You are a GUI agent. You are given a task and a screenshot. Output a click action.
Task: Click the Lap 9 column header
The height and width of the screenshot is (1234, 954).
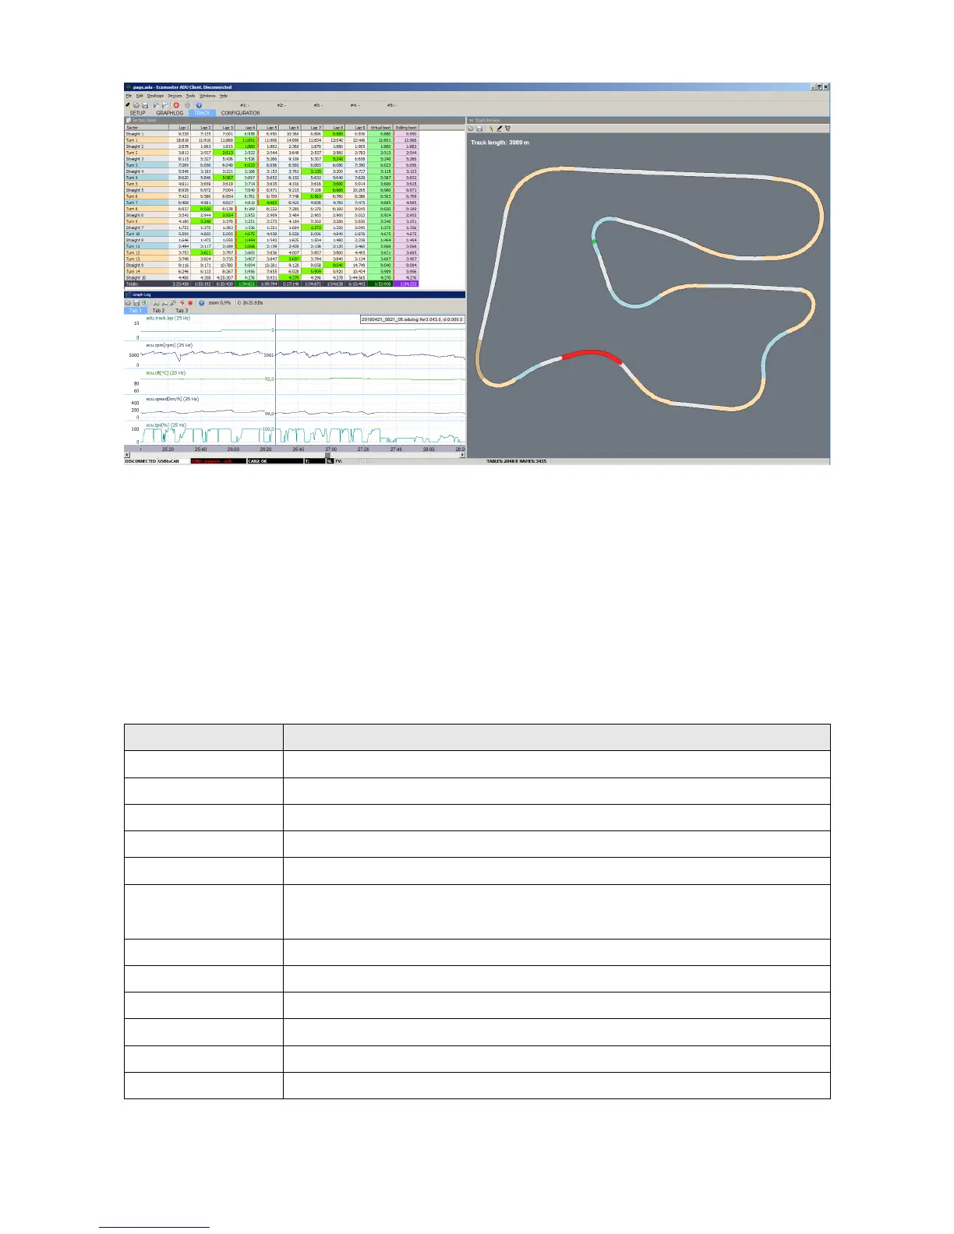(x=356, y=128)
